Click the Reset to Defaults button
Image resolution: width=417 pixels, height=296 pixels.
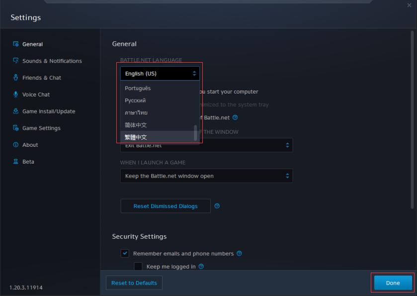(134, 283)
